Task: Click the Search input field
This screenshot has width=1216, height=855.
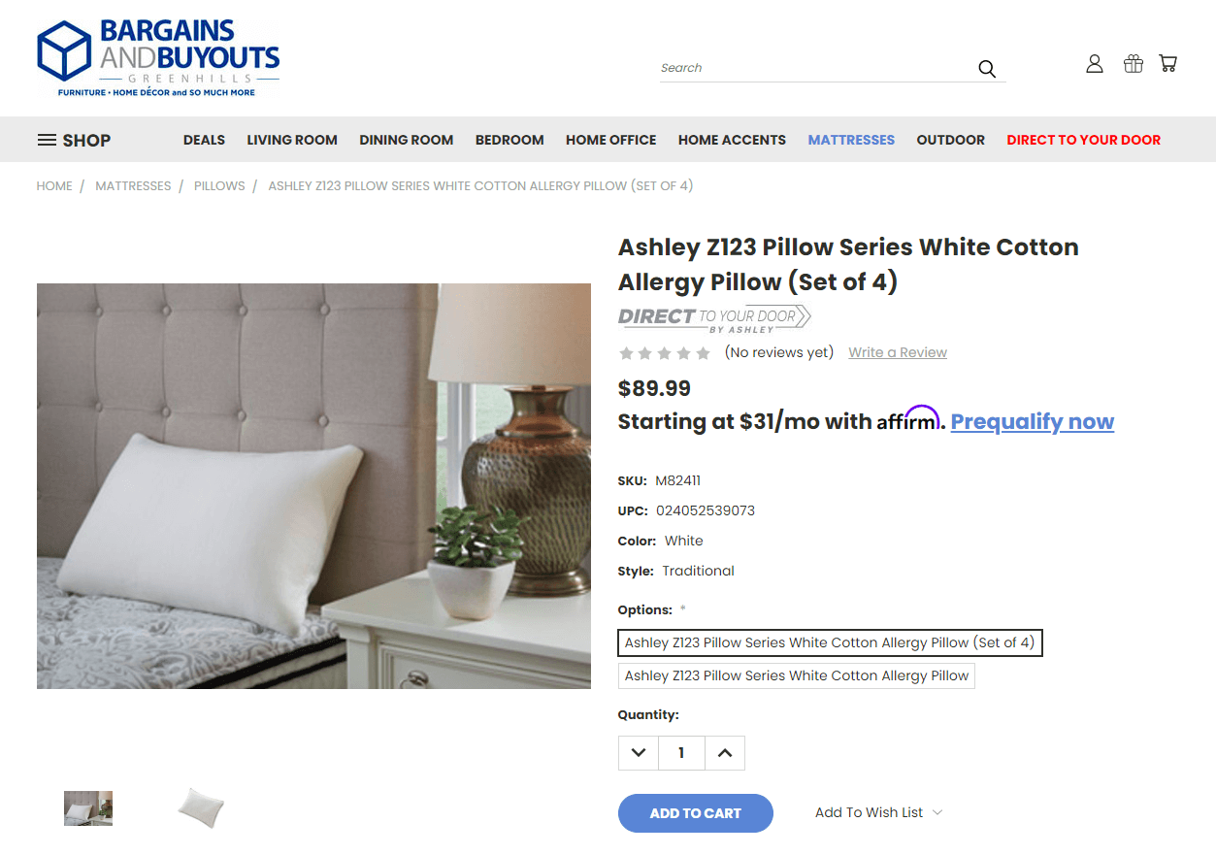Action: click(x=815, y=68)
